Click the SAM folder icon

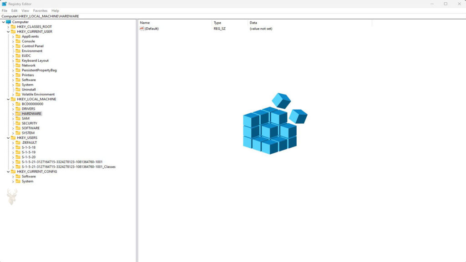[18, 119]
